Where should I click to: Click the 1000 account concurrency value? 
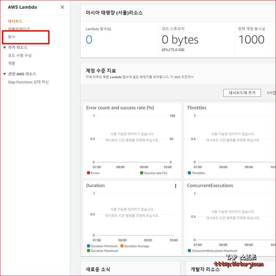252,40
